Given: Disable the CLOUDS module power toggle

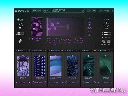Looking at the screenshot, I should [84, 51].
